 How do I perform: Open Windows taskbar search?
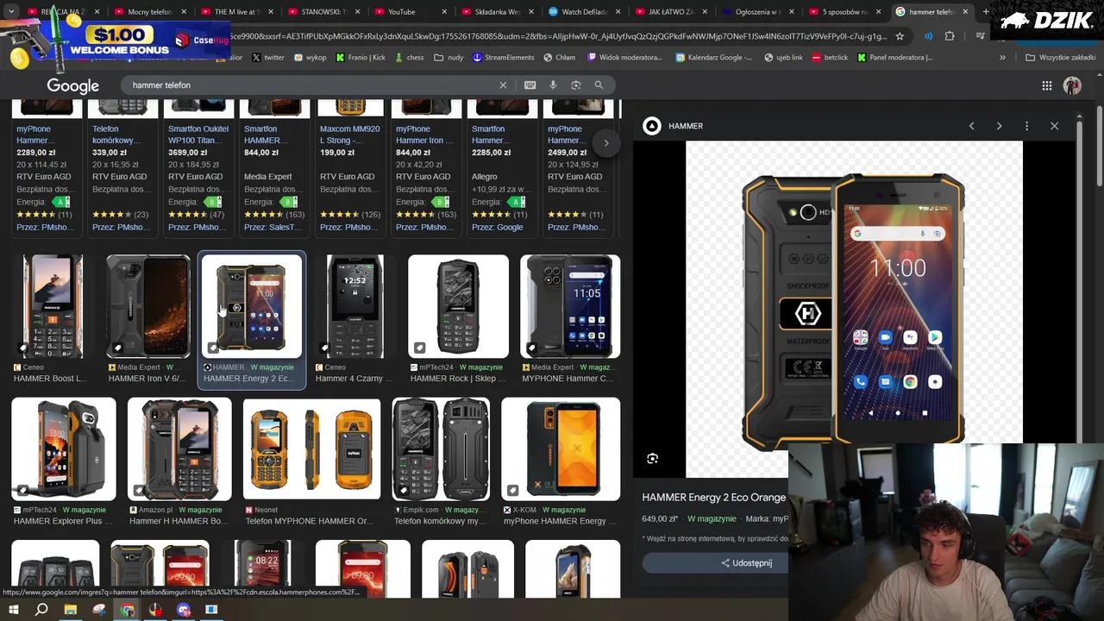41,610
